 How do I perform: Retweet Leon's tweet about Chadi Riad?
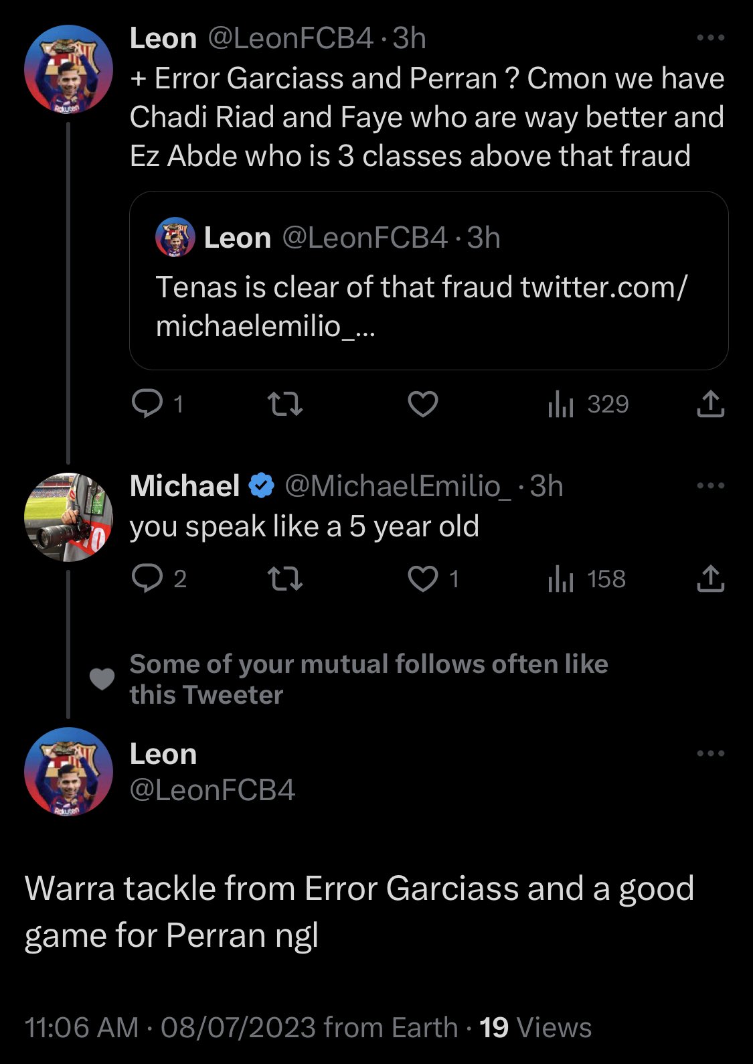[285, 404]
